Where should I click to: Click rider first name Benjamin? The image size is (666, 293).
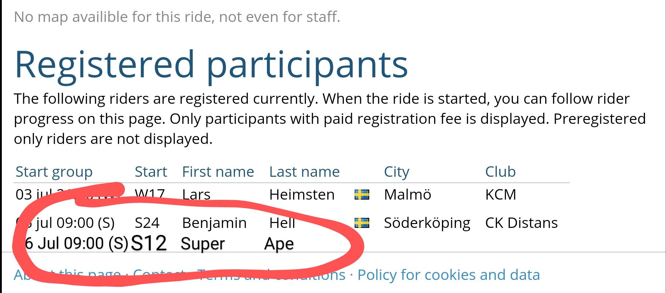tap(214, 223)
